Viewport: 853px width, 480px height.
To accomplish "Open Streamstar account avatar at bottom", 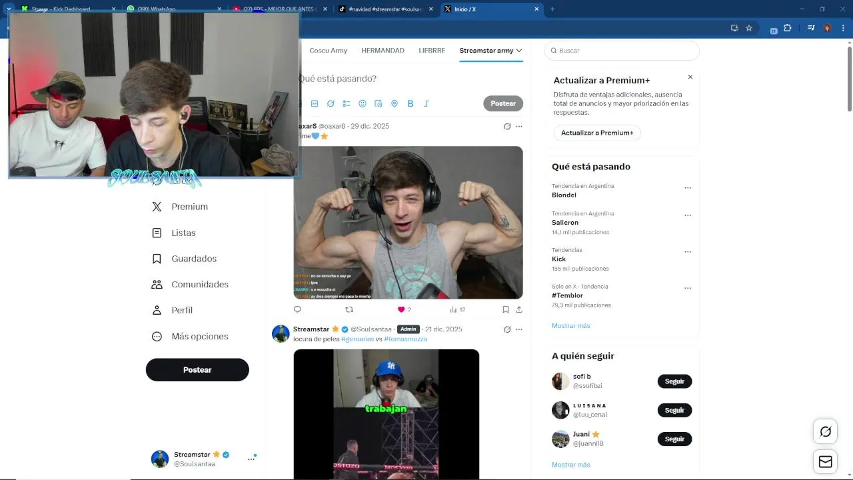I will 160,459.
